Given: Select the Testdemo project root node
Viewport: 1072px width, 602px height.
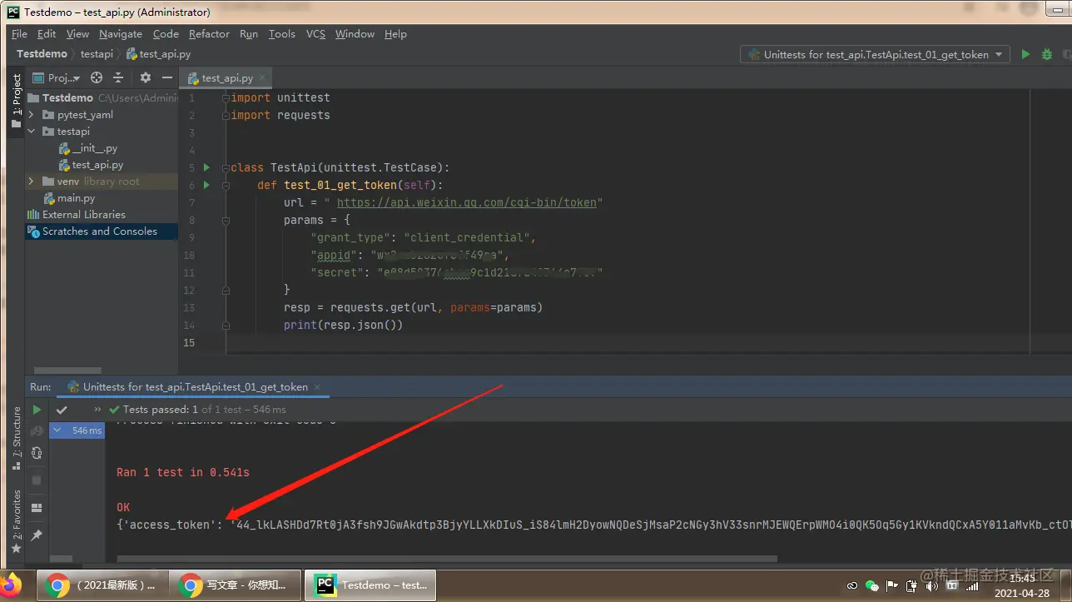Looking at the screenshot, I should pyautogui.click(x=67, y=98).
